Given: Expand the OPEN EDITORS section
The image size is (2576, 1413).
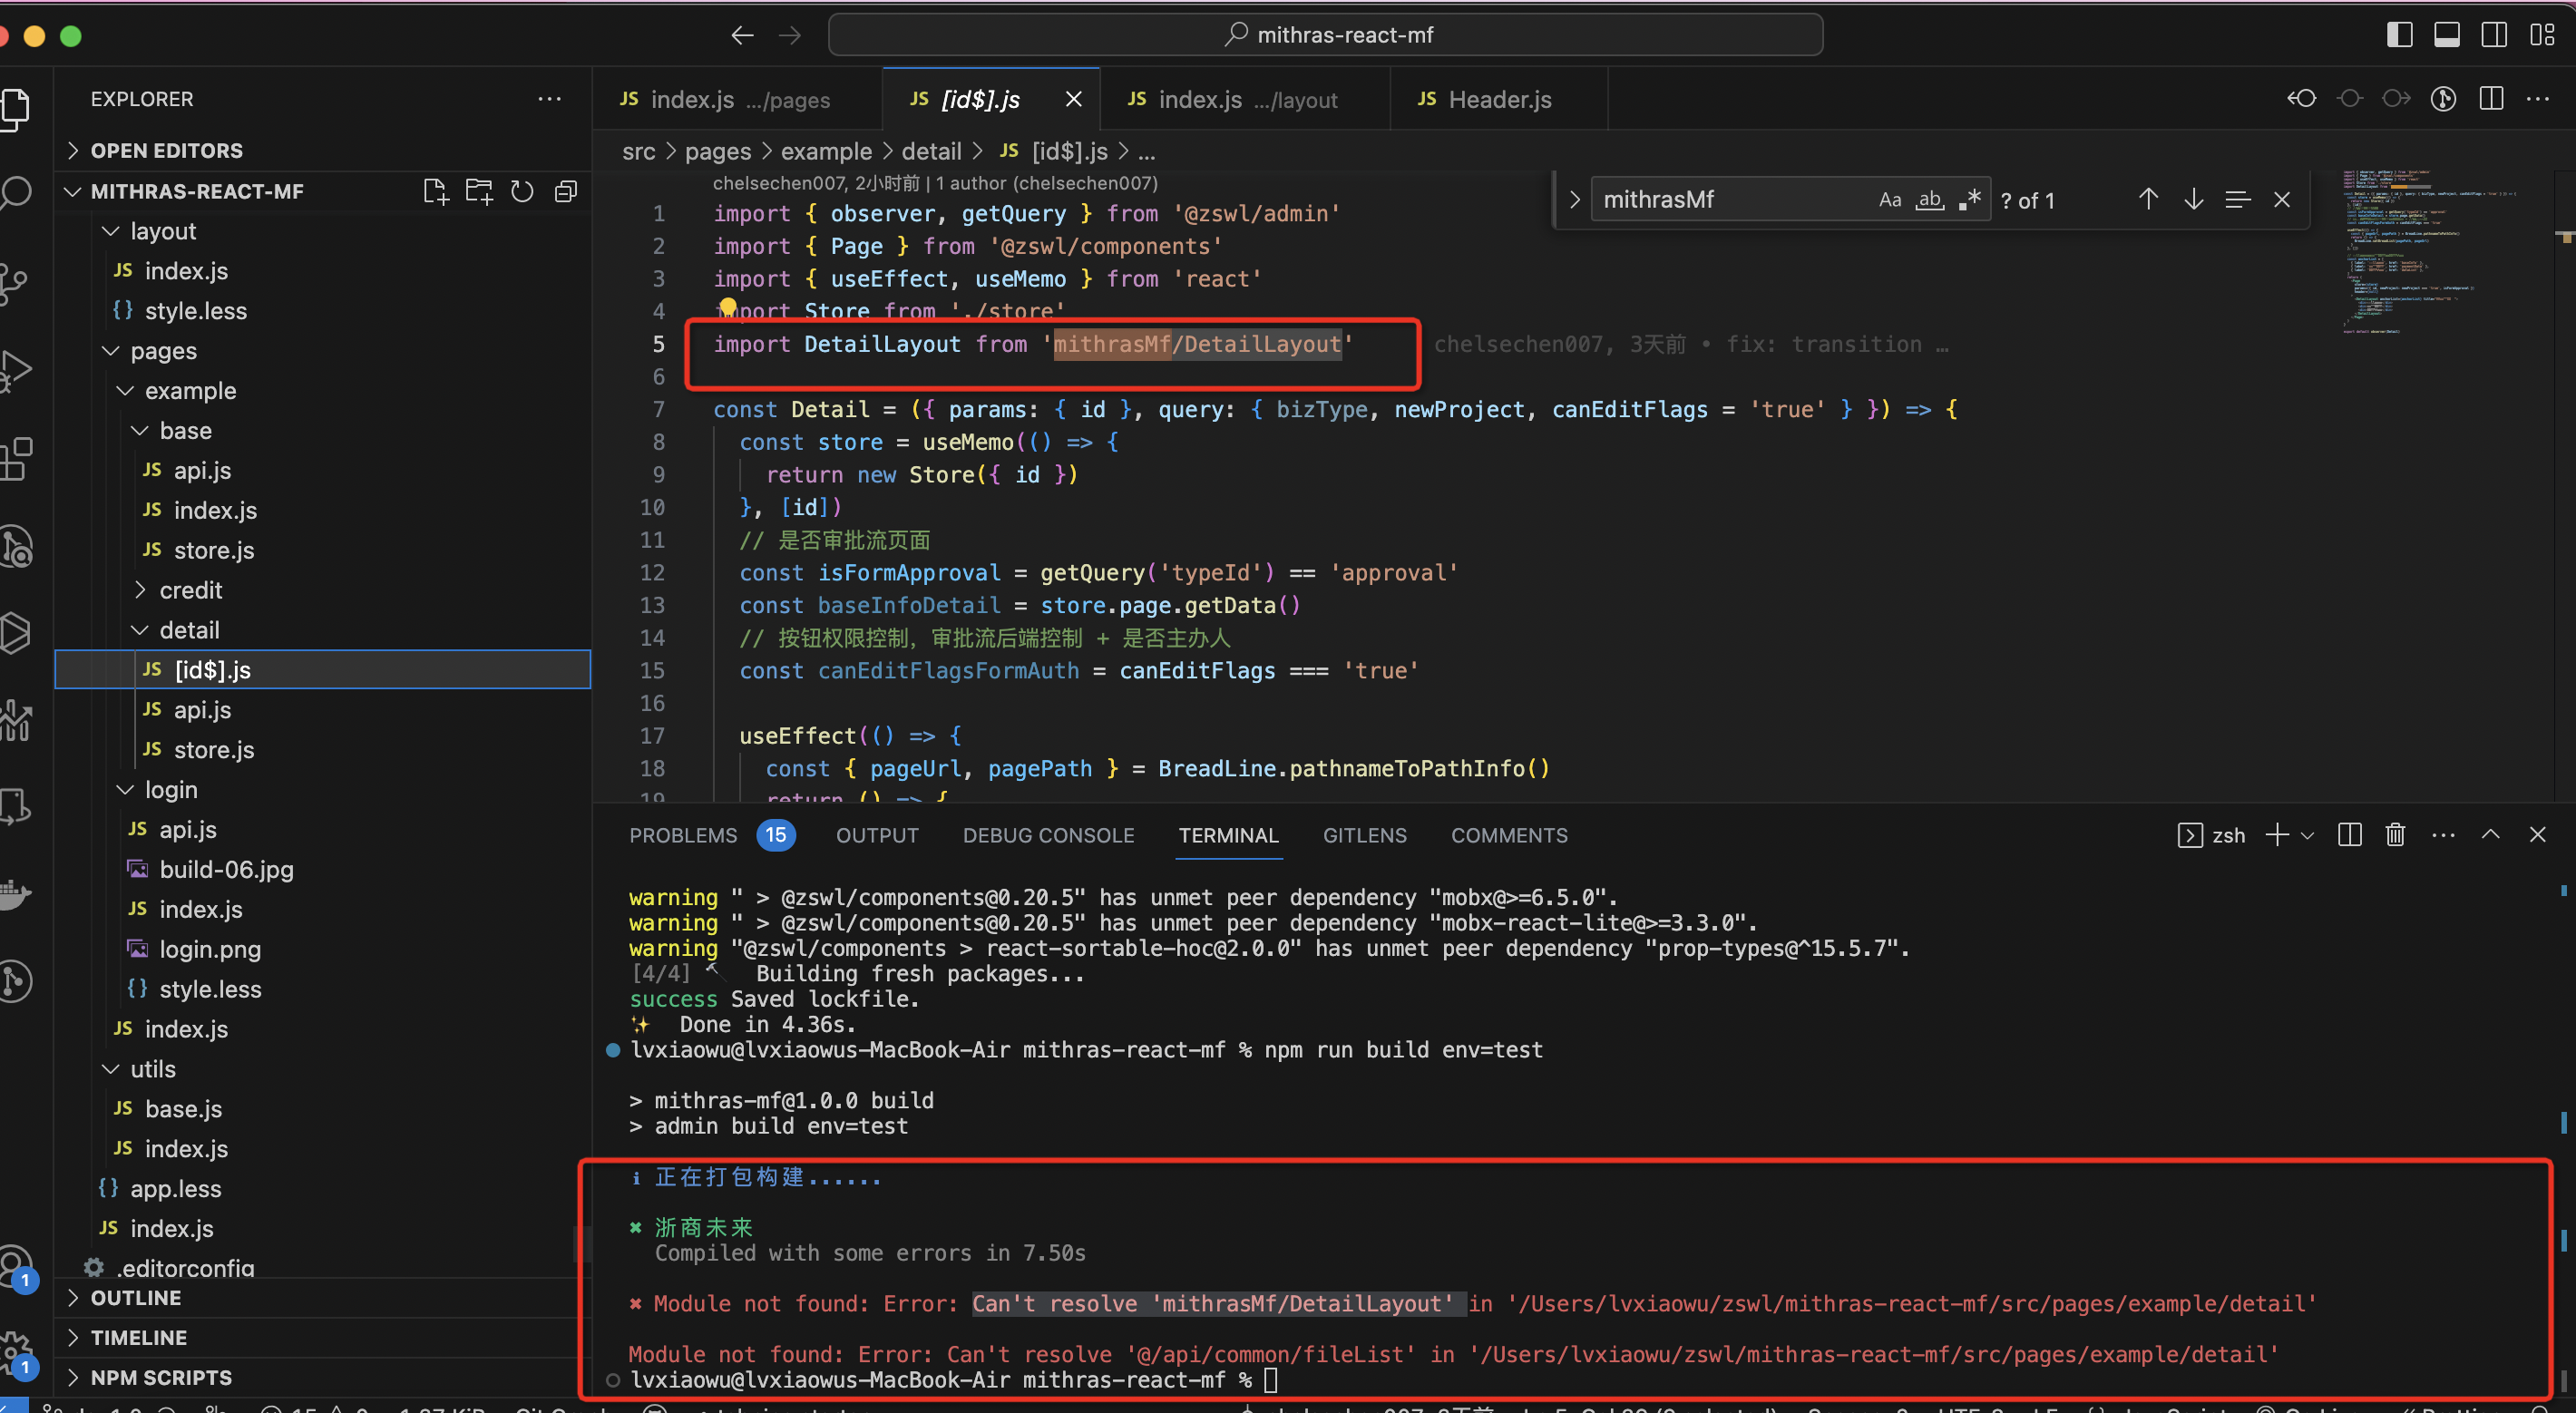Looking at the screenshot, I should pyautogui.click(x=166, y=150).
